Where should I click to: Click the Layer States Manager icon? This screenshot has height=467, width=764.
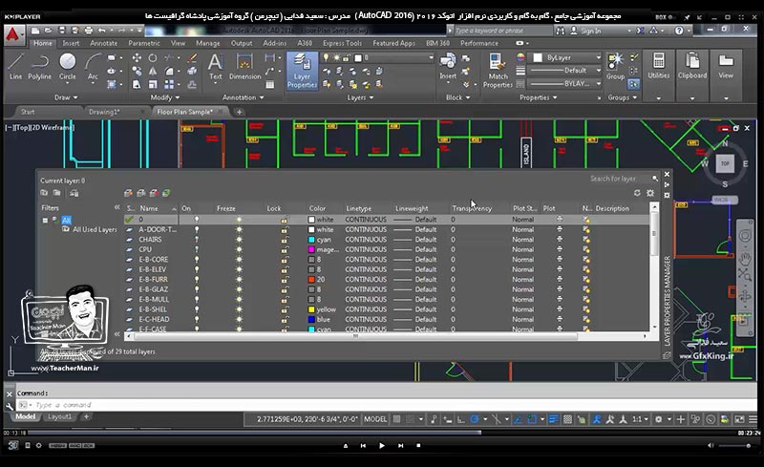click(74, 193)
